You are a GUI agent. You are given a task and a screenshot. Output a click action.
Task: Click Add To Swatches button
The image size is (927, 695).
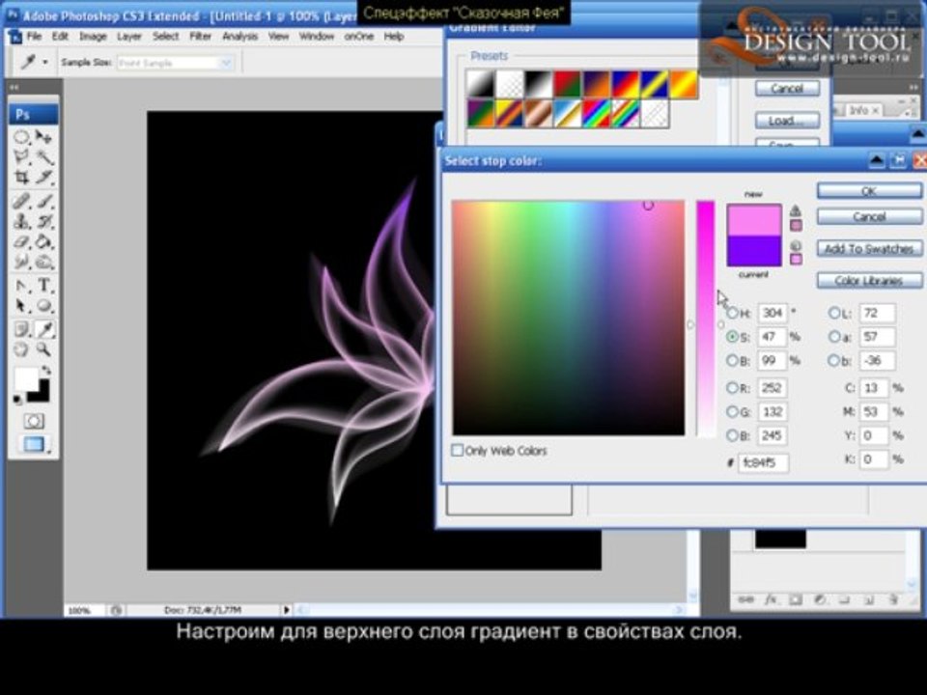(x=868, y=248)
